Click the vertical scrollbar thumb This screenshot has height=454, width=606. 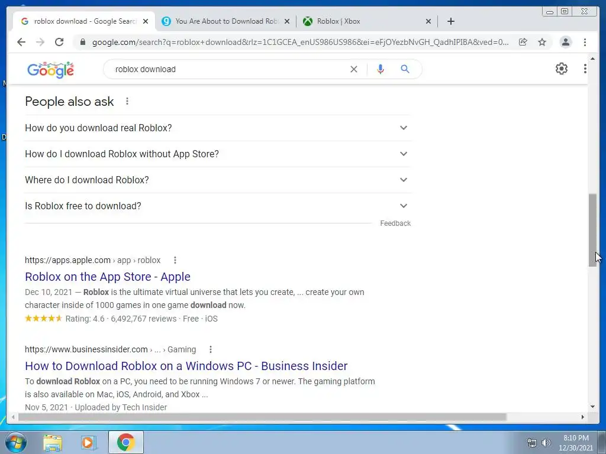tap(592, 230)
